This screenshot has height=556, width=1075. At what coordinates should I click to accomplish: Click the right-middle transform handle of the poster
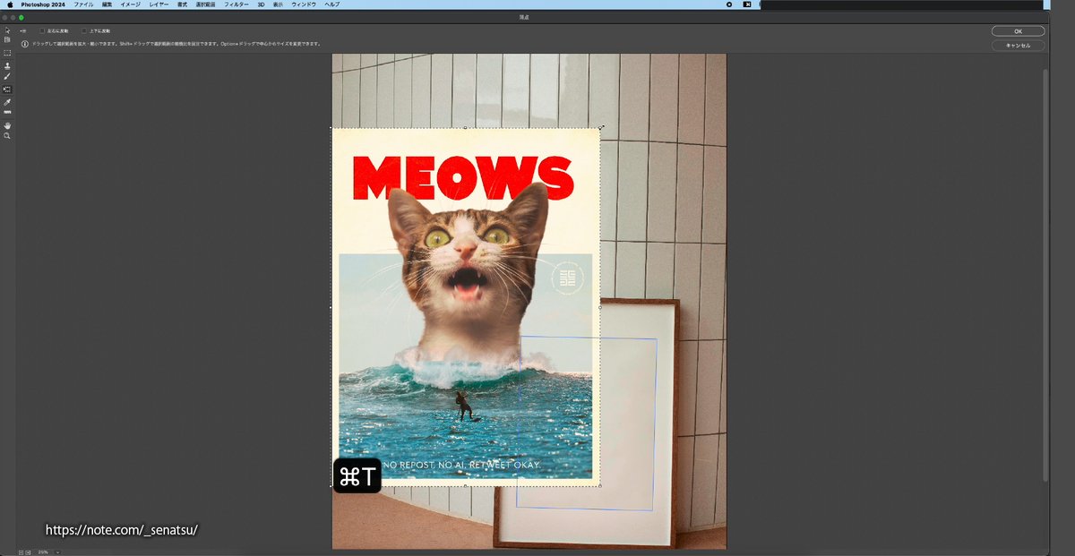pos(600,307)
